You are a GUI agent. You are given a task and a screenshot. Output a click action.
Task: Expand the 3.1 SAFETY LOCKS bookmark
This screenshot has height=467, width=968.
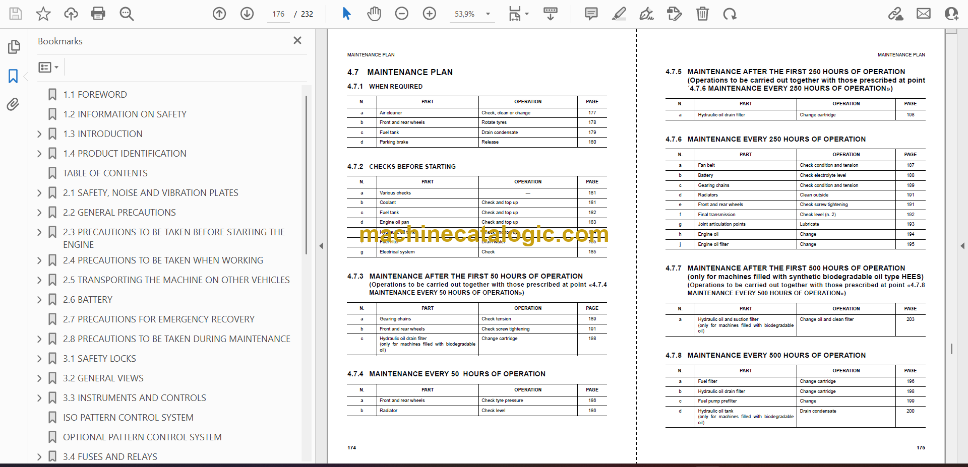(x=39, y=359)
